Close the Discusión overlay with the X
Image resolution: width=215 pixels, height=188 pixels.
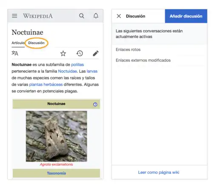(x=119, y=16)
